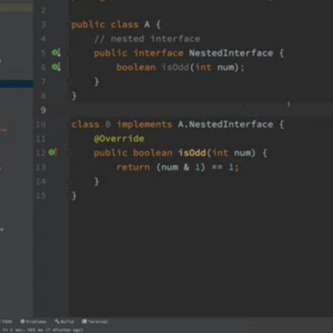Click '(num & 1)' expression on line 13
333x333 pixels.
click(x=181, y=168)
